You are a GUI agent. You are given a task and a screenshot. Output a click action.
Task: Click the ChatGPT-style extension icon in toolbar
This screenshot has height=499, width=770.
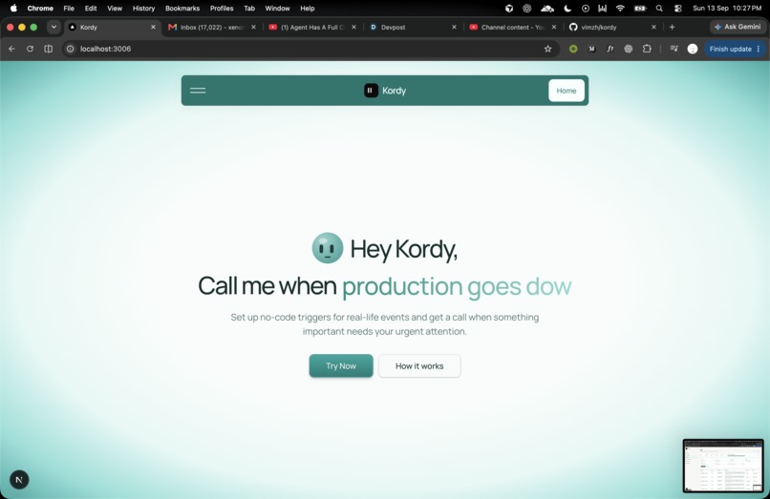tap(628, 49)
